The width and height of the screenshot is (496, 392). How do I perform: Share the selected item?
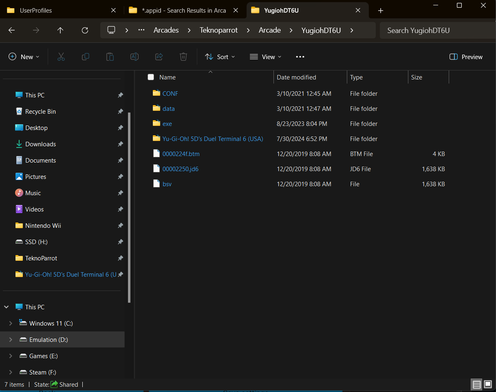pyautogui.click(x=159, y=57)
